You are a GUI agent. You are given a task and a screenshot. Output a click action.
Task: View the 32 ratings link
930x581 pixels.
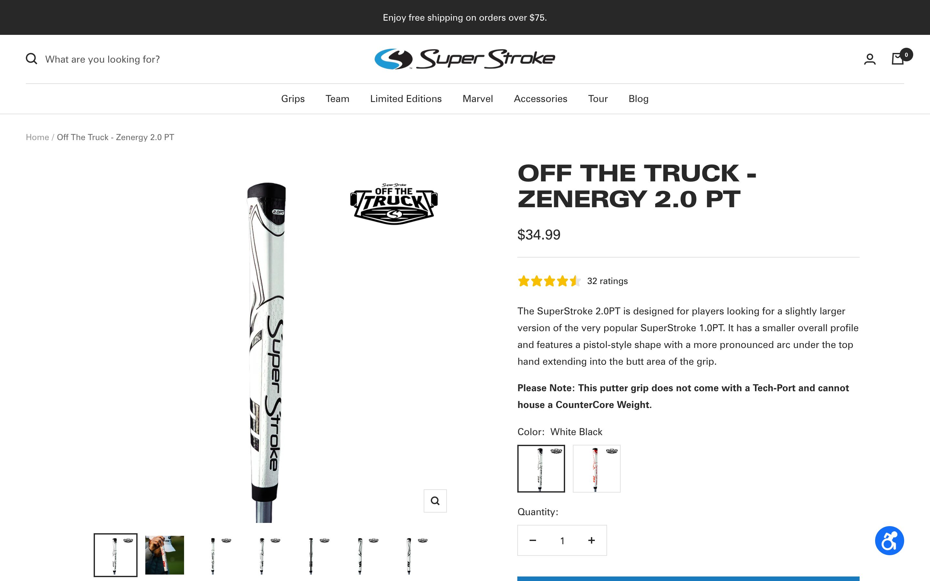(607, 281)
